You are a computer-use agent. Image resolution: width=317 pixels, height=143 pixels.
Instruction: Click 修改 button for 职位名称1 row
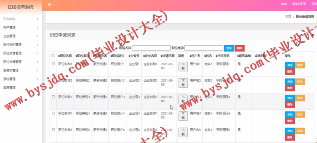tap(300, 65)
